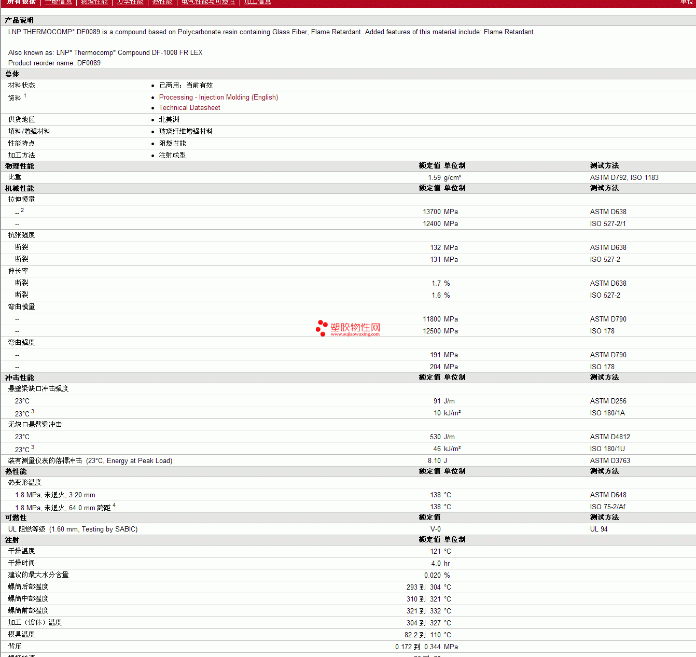This screenshot has width=696, height=657.
Task: Click the 'Also known as' line
Action: pos(105,52)
